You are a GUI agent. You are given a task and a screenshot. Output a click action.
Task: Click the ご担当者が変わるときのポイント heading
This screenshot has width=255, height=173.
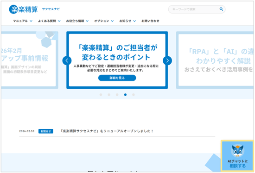click(117, 53)
